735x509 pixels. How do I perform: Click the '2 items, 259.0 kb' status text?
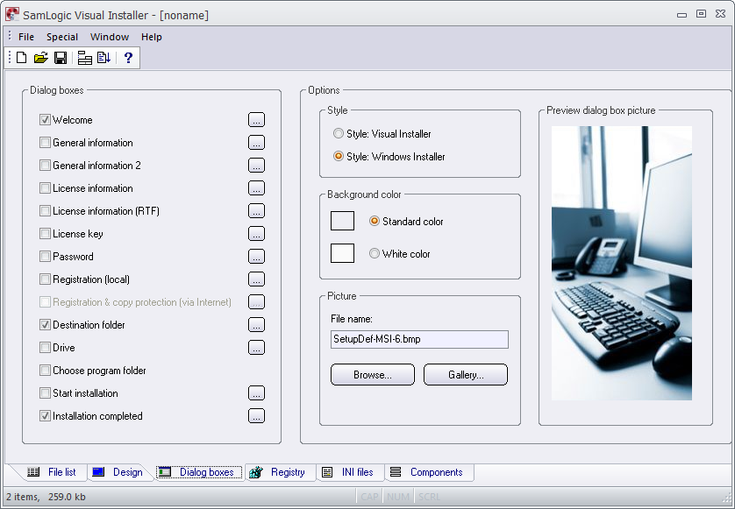pyautogui.click(x=46, y=497)
